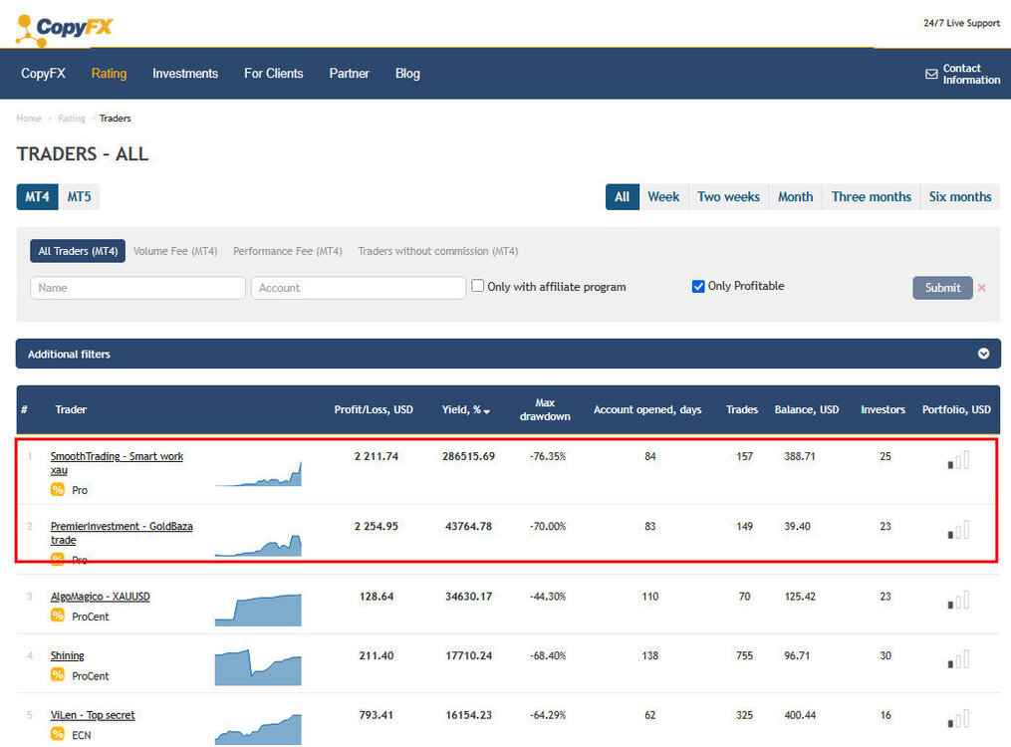This screenshot has height=747, width=1011.
Task: Uncheck the Only Profitable checkbox
Action: pyautogui.click(x=698, y=286)
